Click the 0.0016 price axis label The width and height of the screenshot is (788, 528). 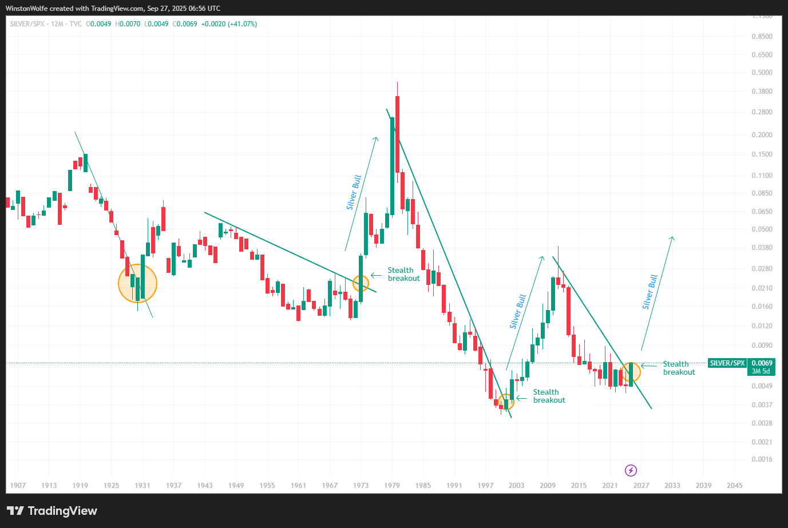(762, 459)
